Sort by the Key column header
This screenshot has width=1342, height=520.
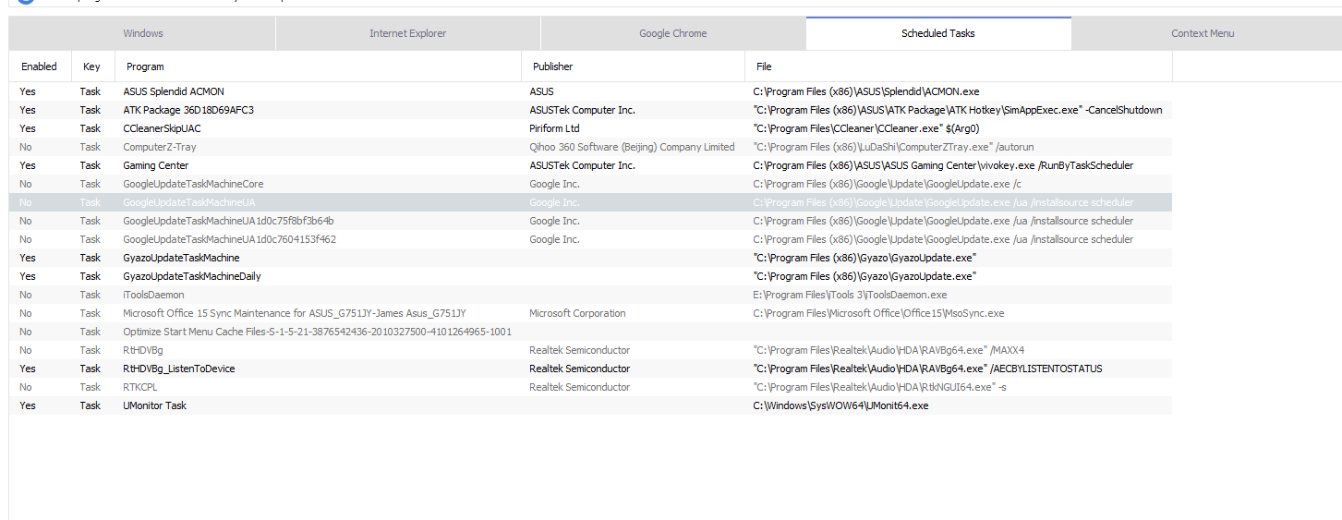pyautogui.click(x=92, y=67)
